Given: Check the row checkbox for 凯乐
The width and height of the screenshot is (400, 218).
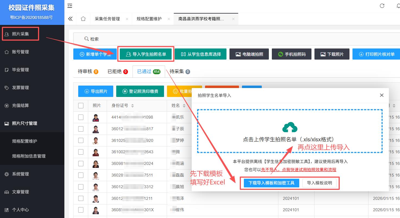Looking at the screenshot, I should point(81,117).
